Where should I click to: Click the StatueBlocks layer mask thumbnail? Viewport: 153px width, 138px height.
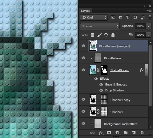point(104,70)
